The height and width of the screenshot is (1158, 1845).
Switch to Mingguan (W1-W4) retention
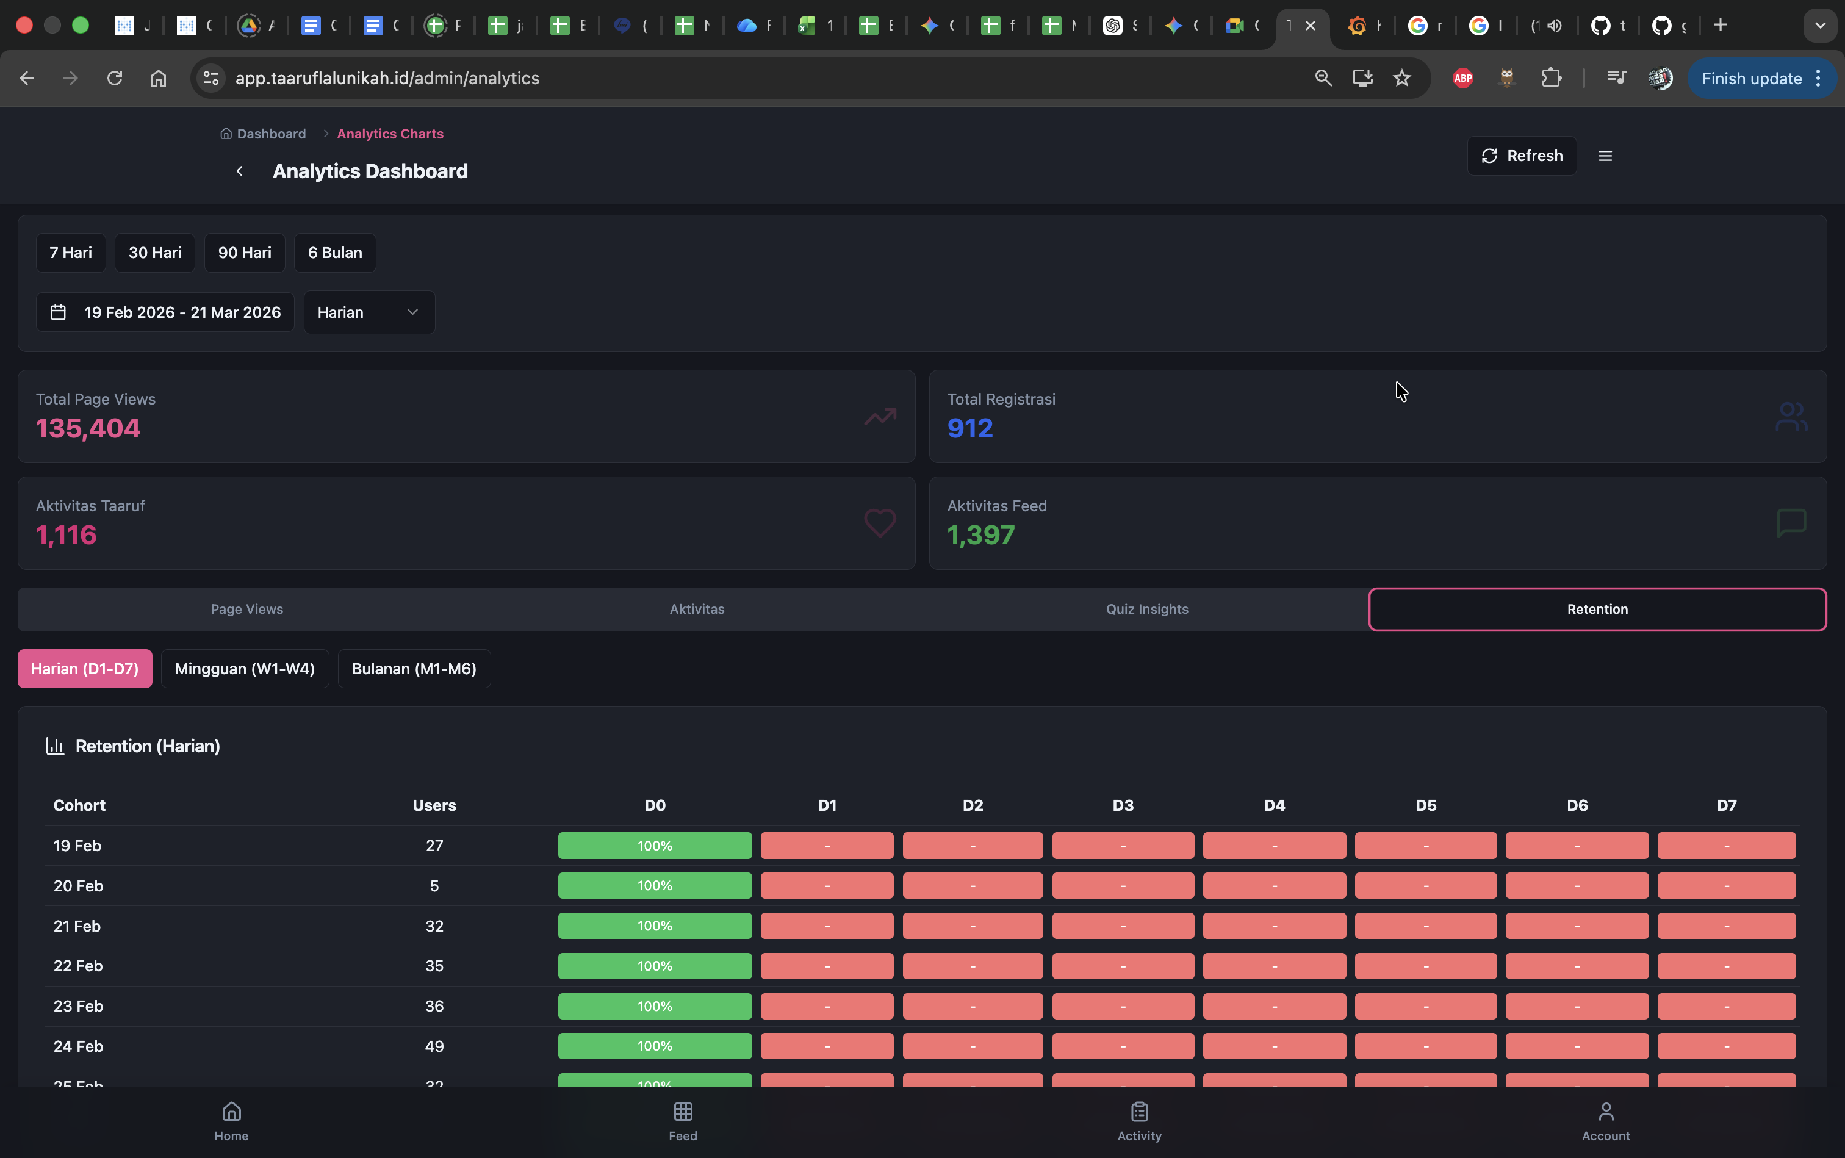[x=244, y=669]
